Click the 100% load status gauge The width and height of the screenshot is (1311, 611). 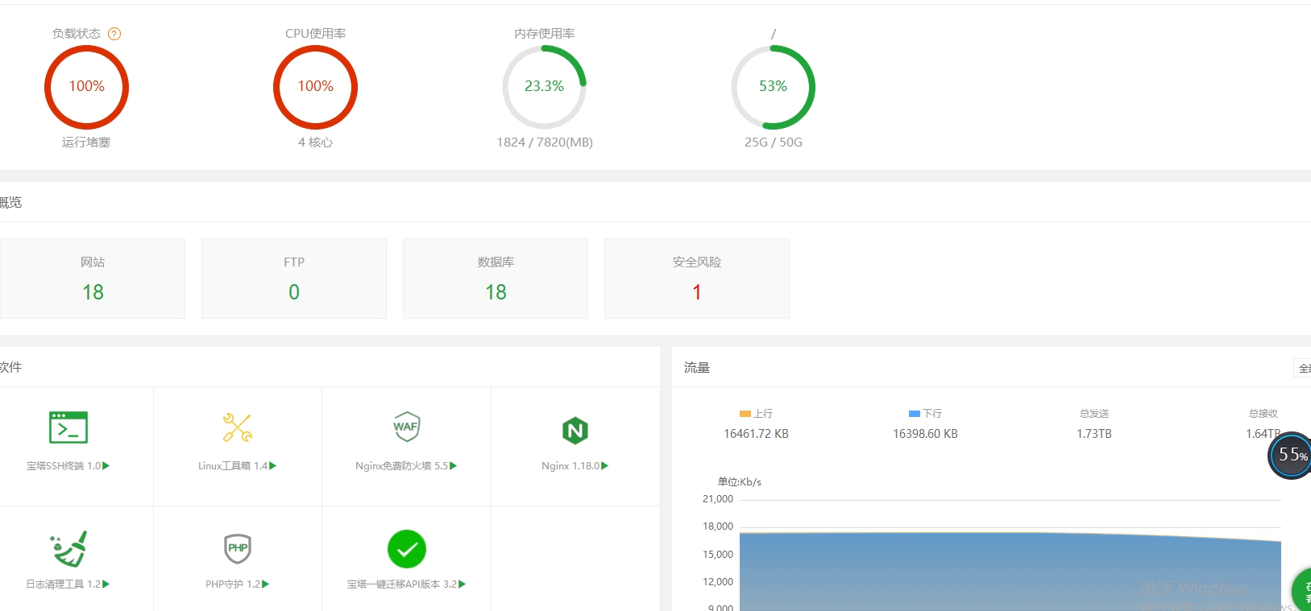point(86,87)
